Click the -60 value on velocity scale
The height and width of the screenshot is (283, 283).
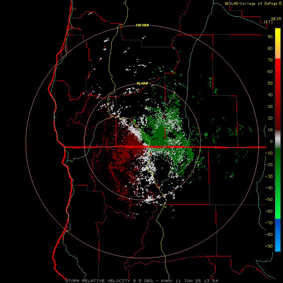pos(269,211)
